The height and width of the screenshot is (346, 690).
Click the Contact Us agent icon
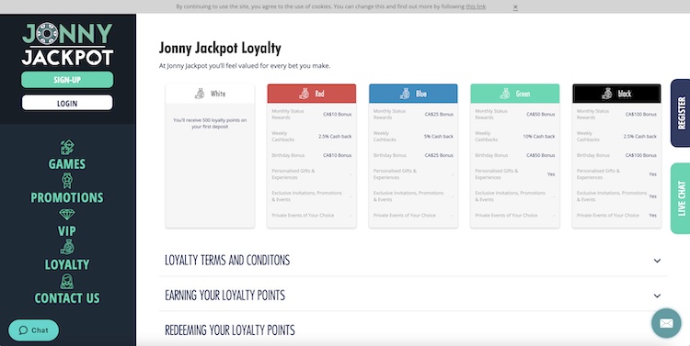[67, 281]
